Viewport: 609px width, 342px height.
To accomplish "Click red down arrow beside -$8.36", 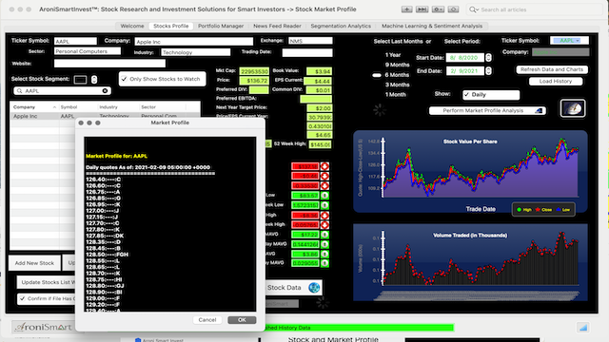I will point(324,216).
